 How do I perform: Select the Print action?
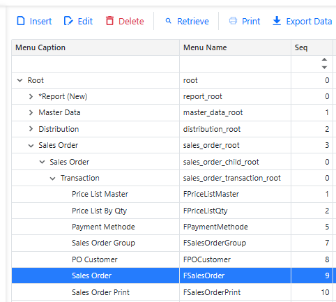(x=245, y=21)
